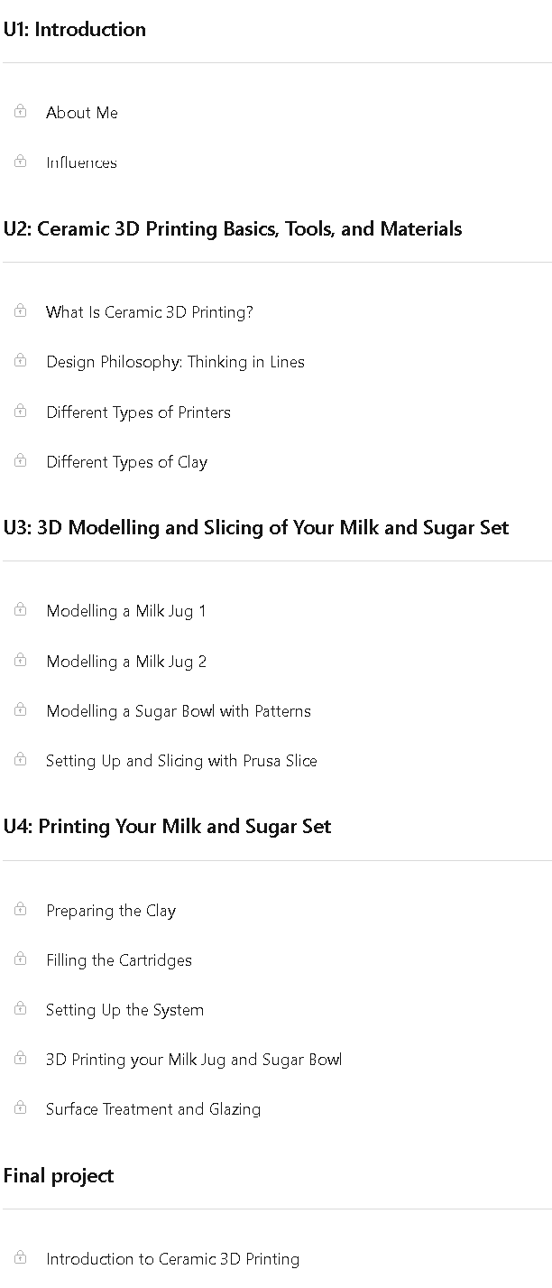Viewport: 552px width, 1288px height.
Task: Click the U1: Introduction unit heading
Action: tap(74, 29)
